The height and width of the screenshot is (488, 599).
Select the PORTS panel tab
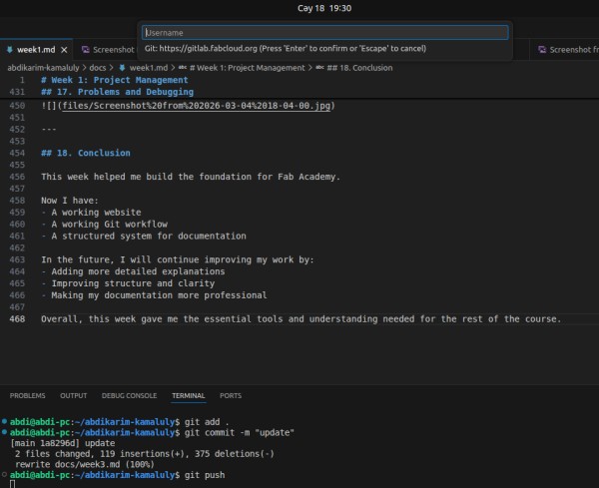pos(230,395)
